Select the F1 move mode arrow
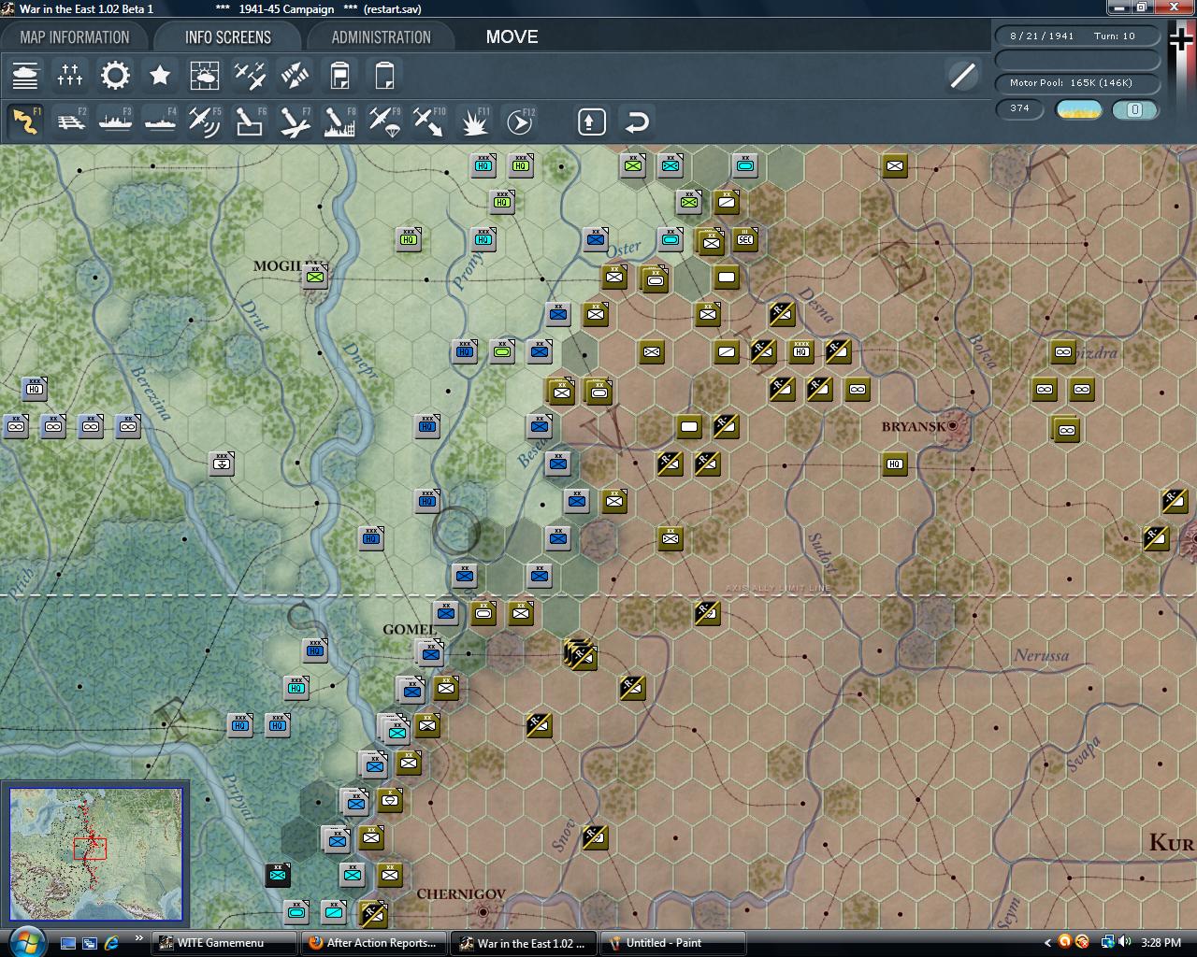The width and height of the screenshot is (1197, 957). coord(25,121)
